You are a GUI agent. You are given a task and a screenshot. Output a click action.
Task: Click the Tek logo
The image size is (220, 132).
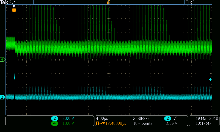pyautogui.click(x=4, y=2)
